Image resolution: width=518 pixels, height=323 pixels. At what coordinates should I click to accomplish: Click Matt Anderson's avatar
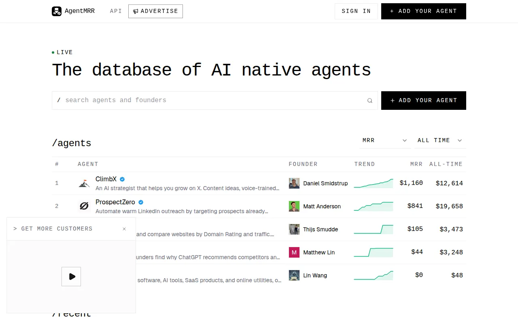point(294,206)
